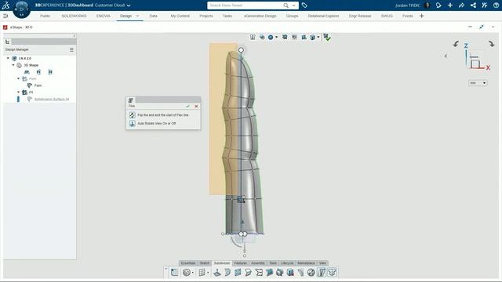Click the blue sphere display style icon
The image size is (502, 282).
[x=271, y=37]
